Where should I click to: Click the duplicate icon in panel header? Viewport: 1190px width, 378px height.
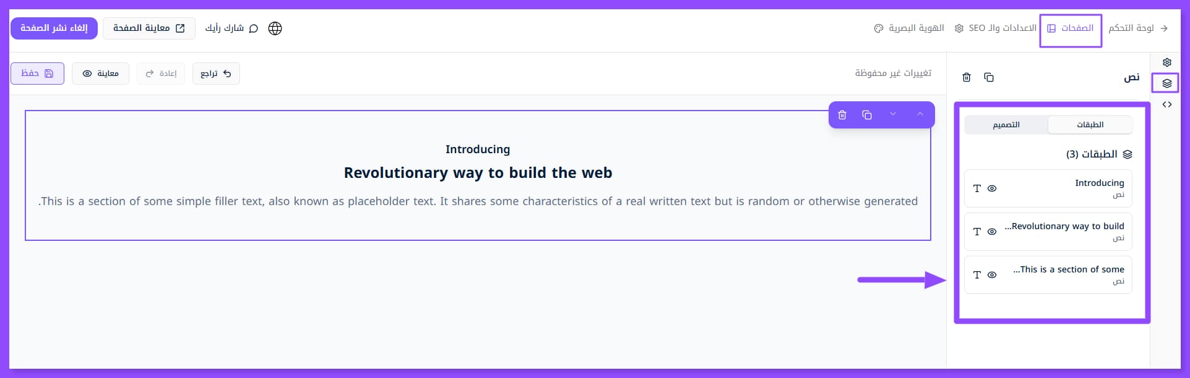(x=989, y=77)
